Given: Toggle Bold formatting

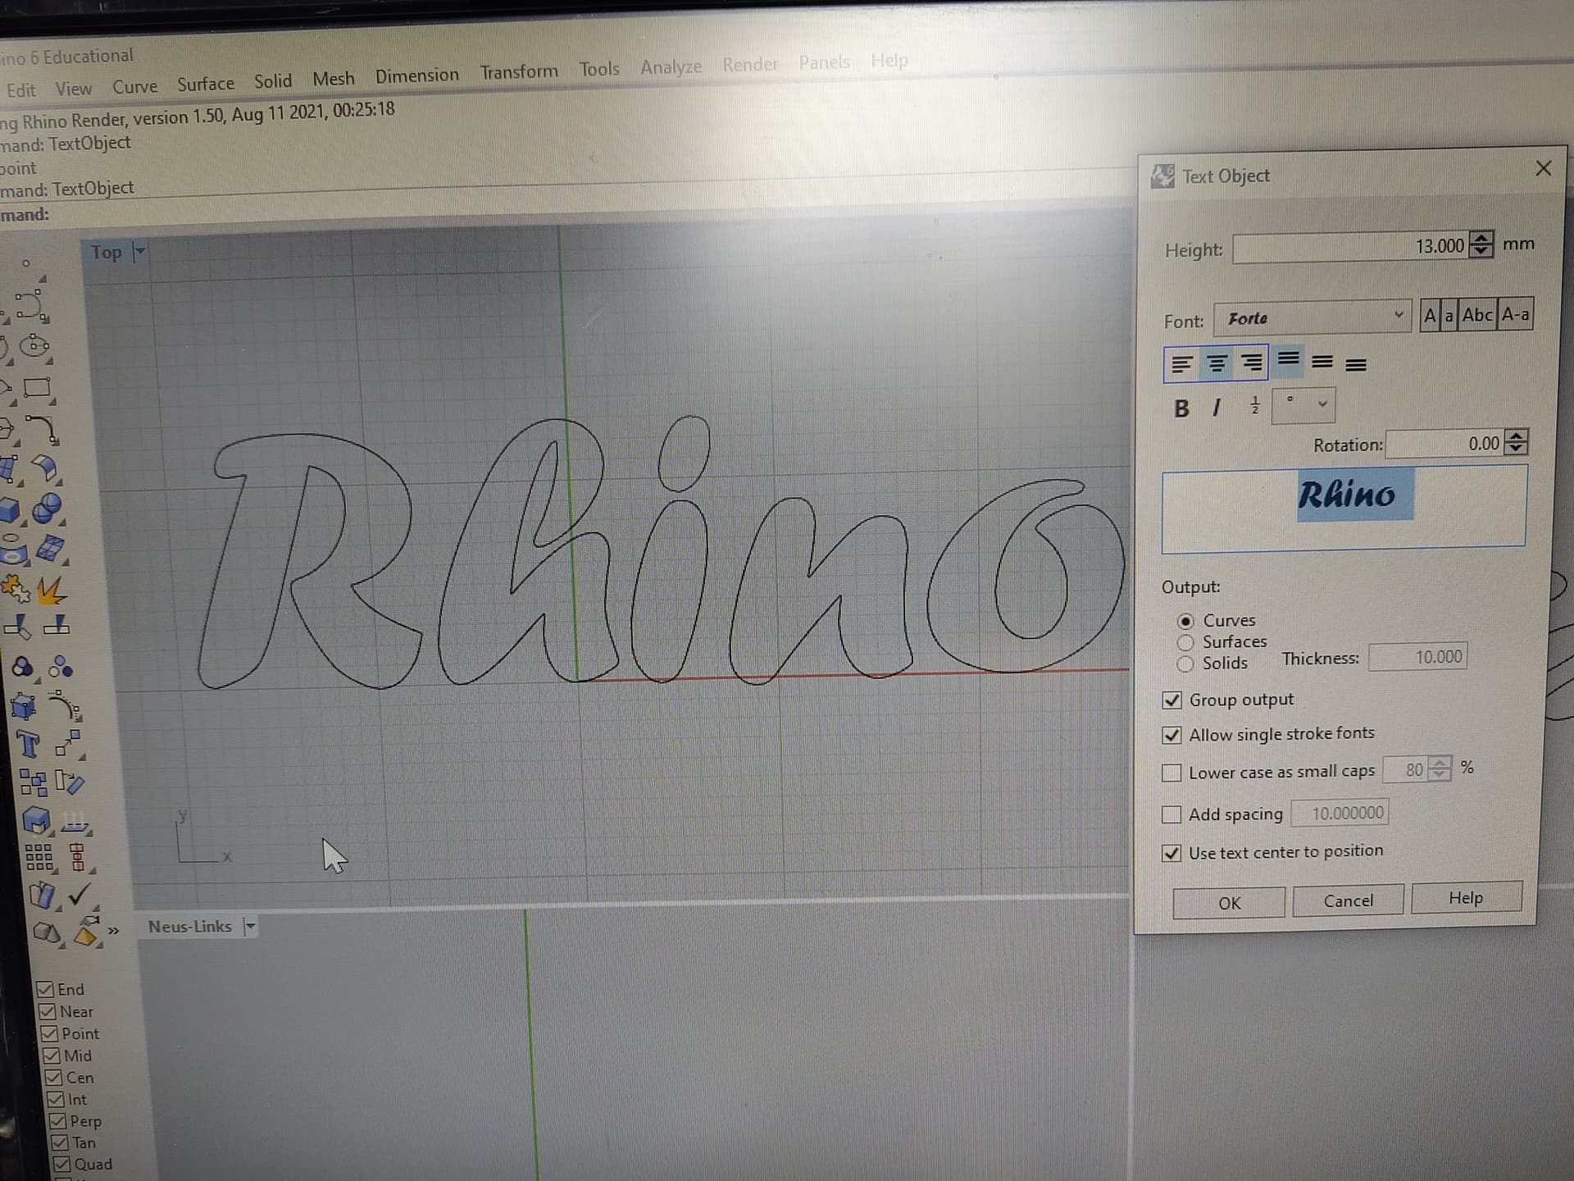Looking at the screenshot, I should pyautogui.click(x=1181, y=408).
